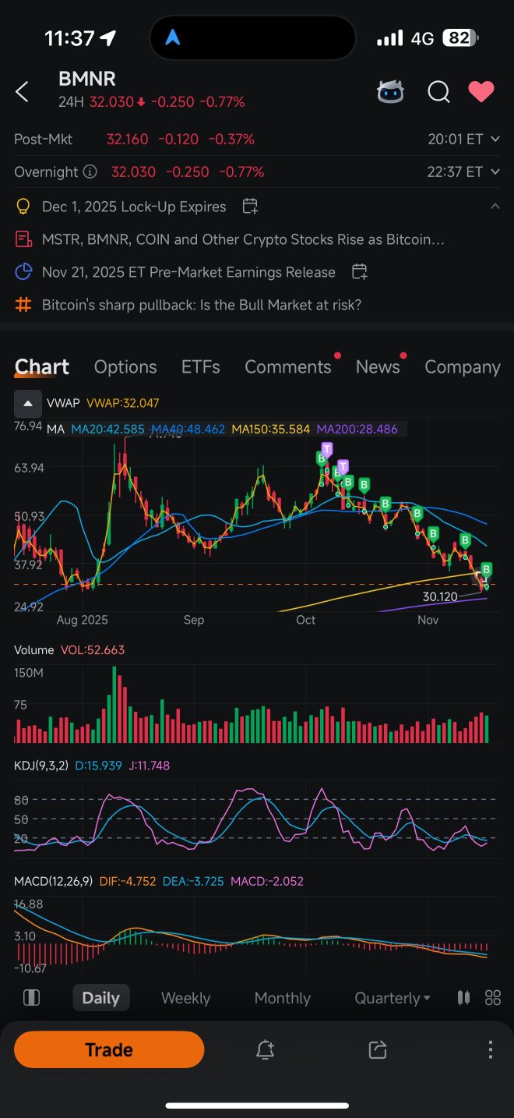Collapse the events list chevron
The height and width of the screenshot is (1118, 514).
495,207
